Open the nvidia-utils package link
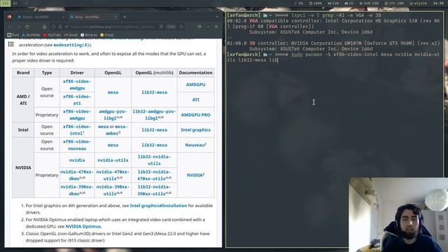448x252 pixels. (x=113, y=160)
